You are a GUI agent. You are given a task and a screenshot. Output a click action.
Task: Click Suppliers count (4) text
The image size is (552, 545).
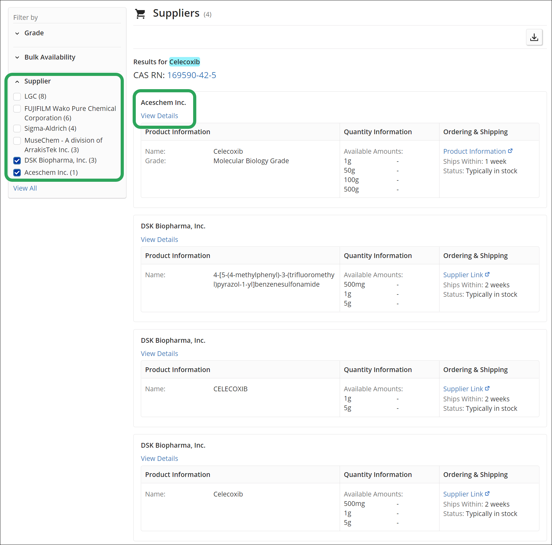[207, 14]
